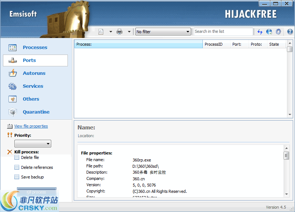
Task: Switch to the Processes section
Action: [35, 48]
